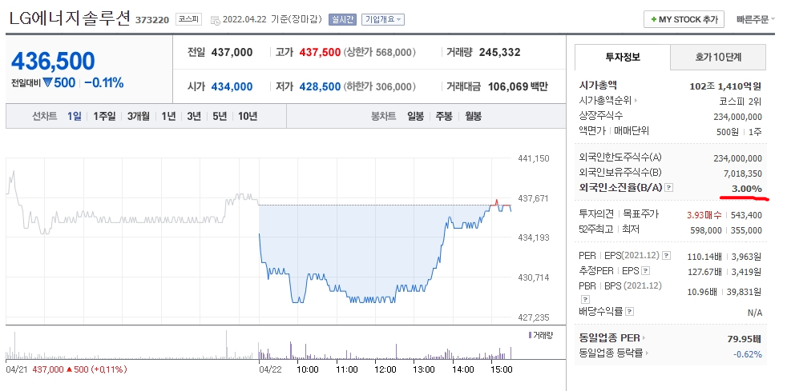Select the 5년 line chart period
This screenshot has height=391, width=787.
[x=220, y=116]
